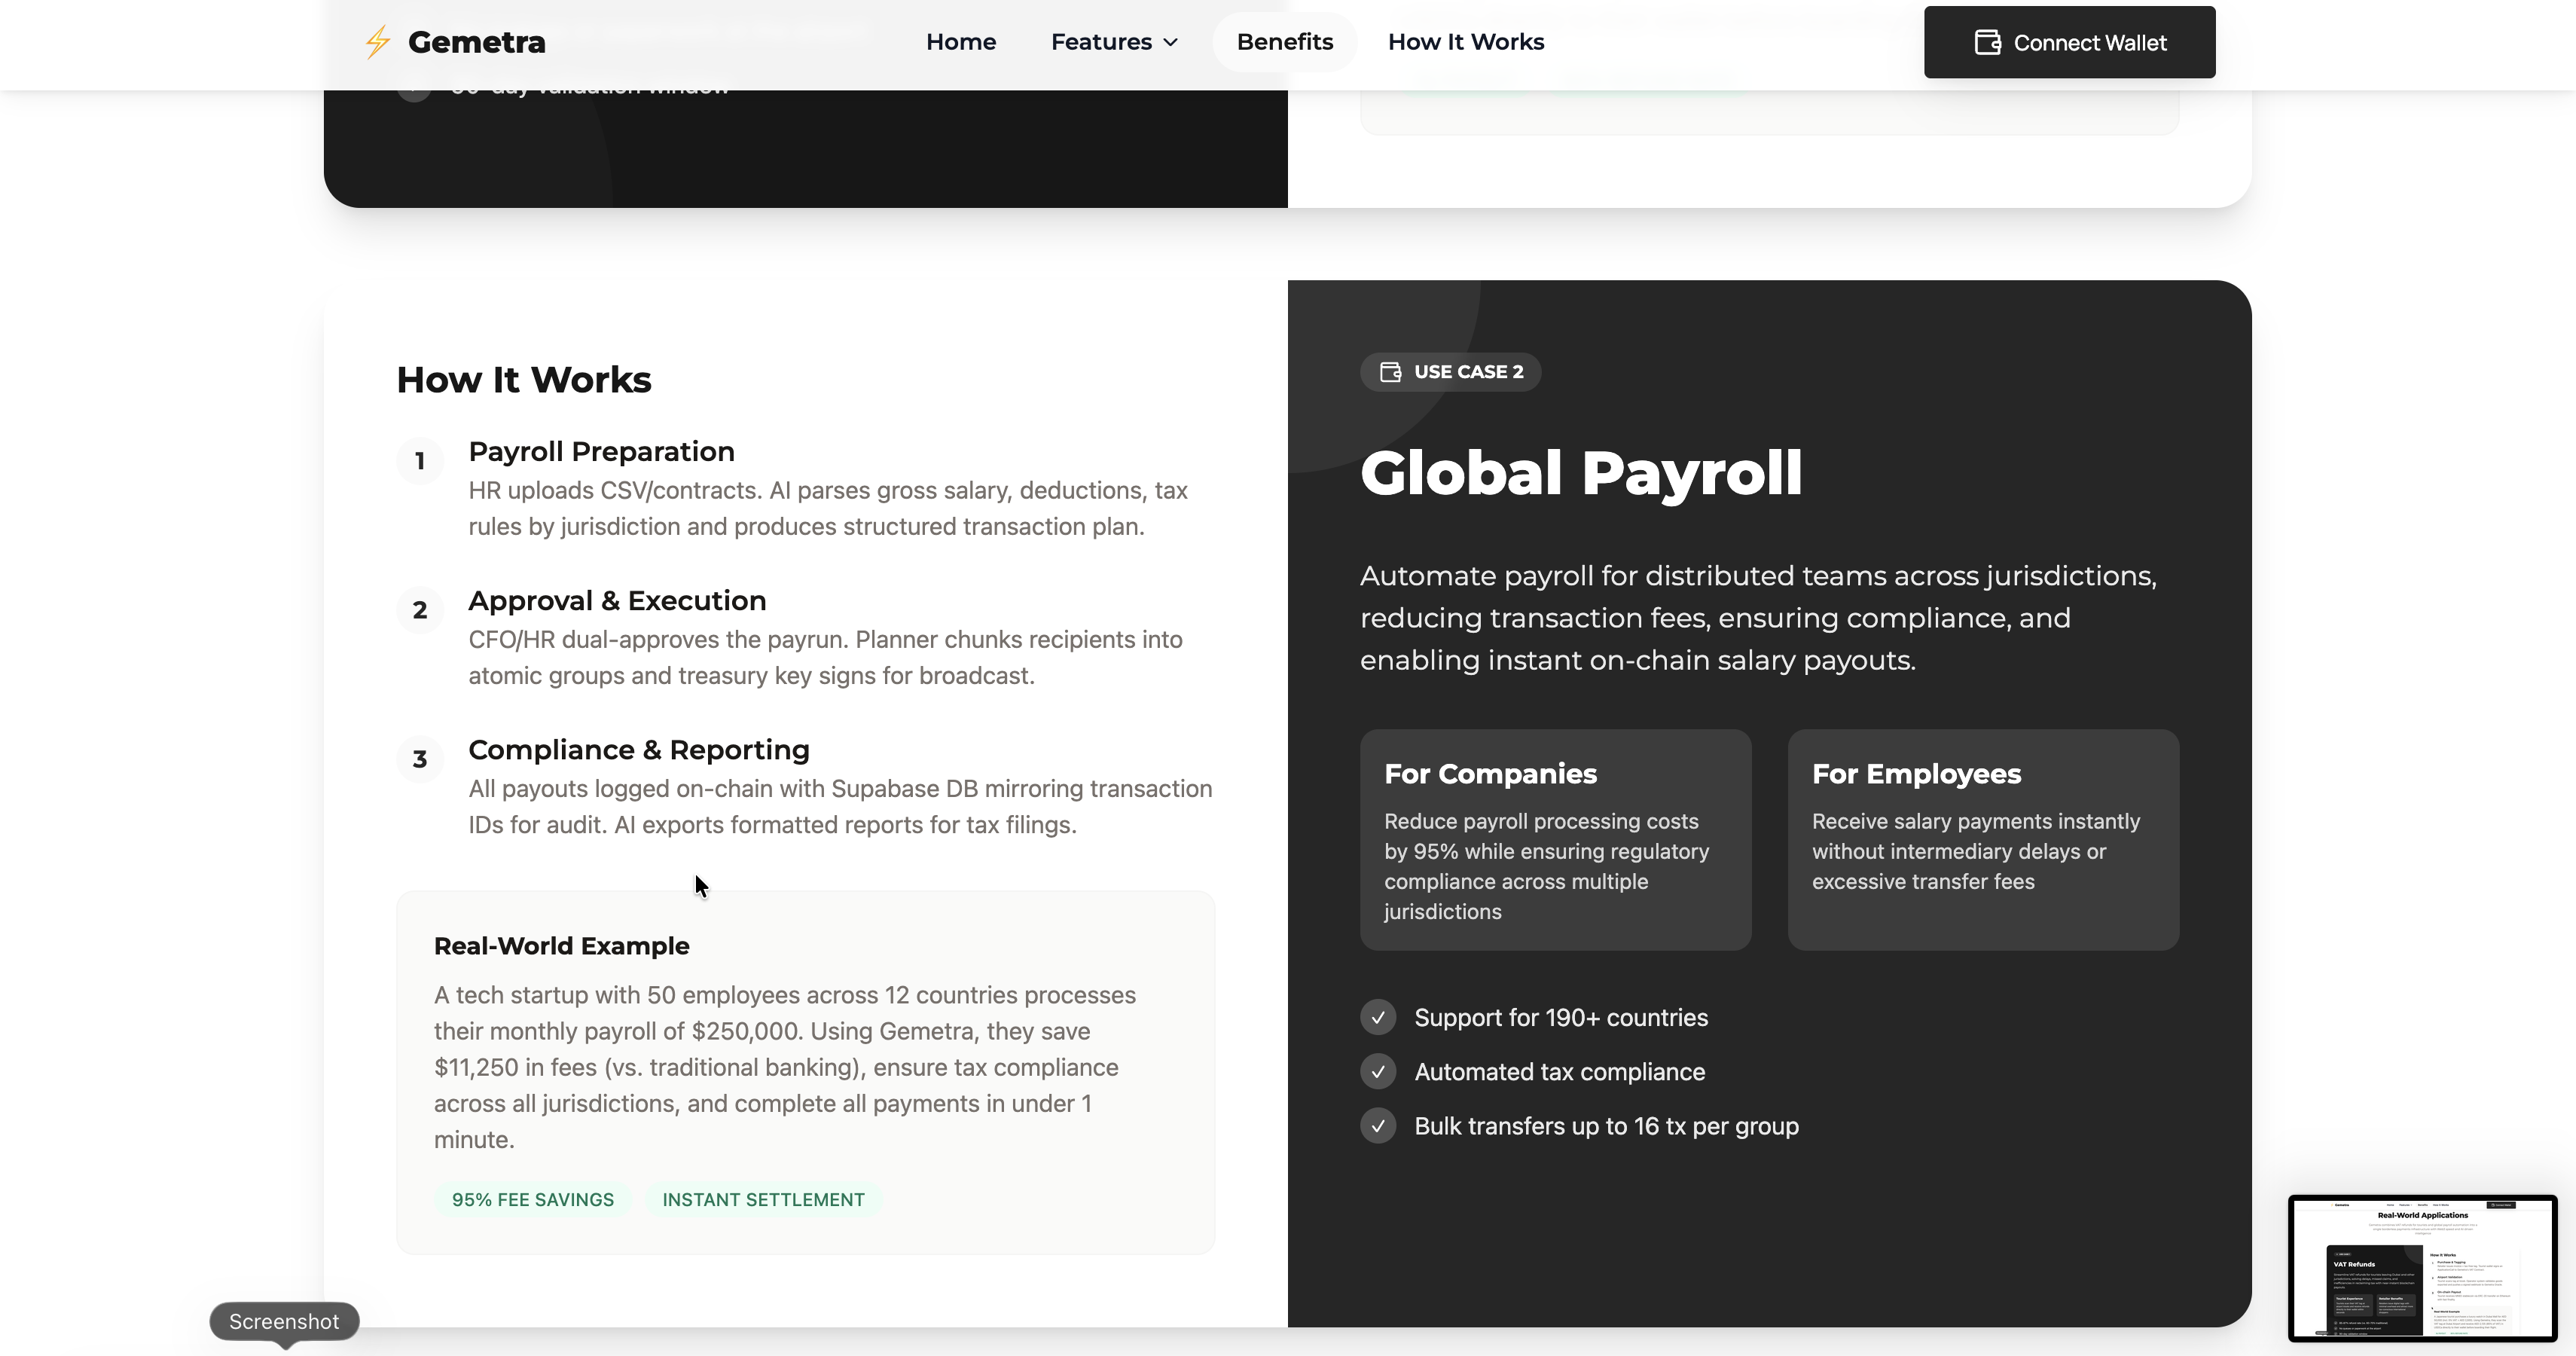
Task: Click checkmark beside Automated tax compliance
Action: [x=1378, y=1072]
